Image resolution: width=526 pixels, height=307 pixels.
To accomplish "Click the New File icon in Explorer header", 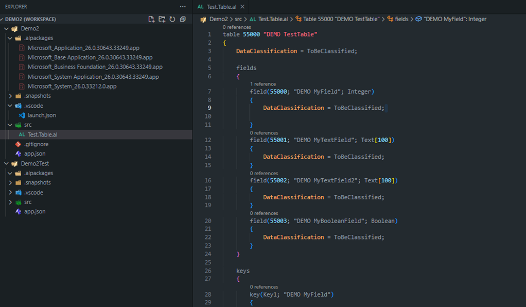I will coord(151,19).
